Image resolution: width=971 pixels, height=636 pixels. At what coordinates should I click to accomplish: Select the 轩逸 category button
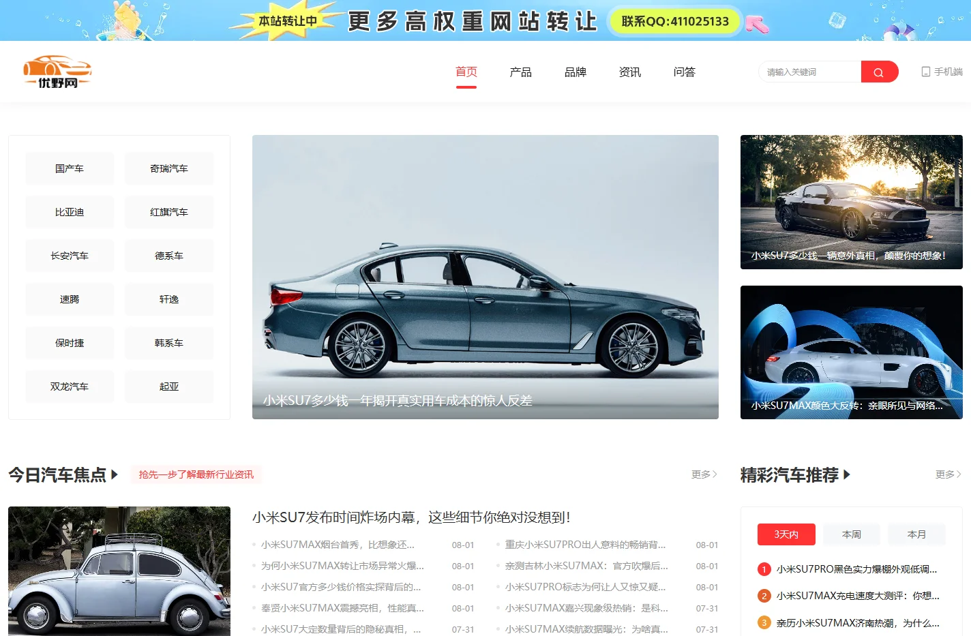pos(169,299)
